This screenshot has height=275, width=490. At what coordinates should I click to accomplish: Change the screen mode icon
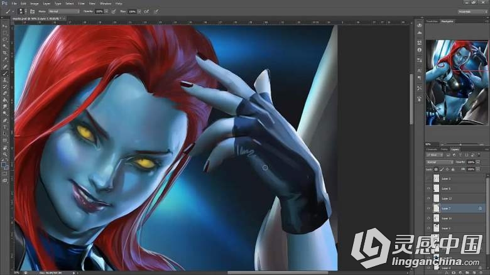point(4,180)
